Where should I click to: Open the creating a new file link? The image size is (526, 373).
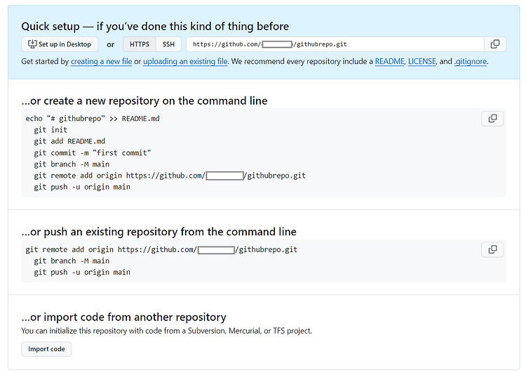(101, 62)
